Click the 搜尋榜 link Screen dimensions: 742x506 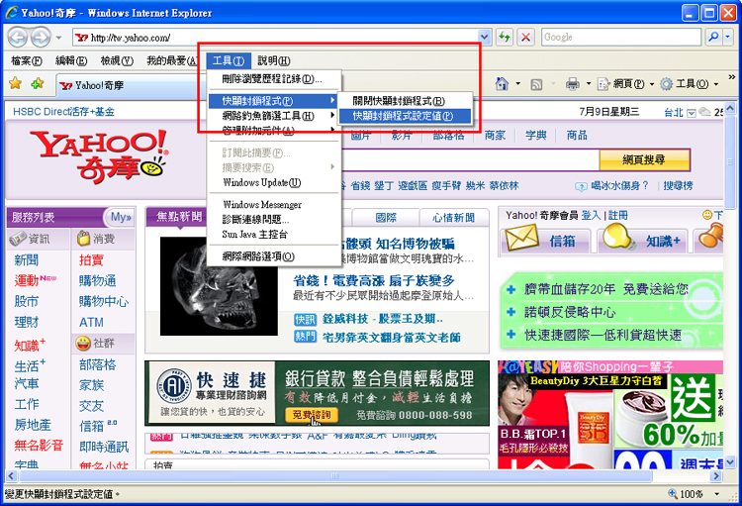[678, 186]
